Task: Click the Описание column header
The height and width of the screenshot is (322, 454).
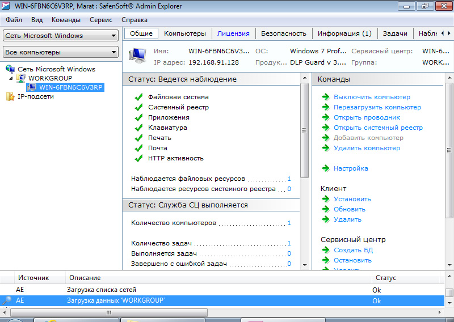Action: point(218,278)
